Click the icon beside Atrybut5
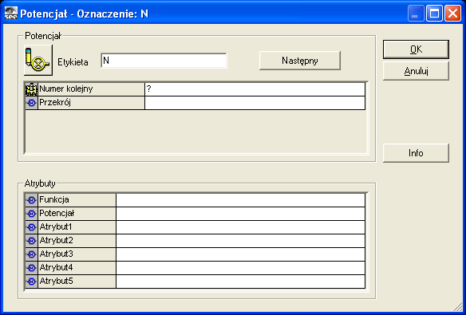Viewport: 466px width, 315px height. [x=31, y=282]
